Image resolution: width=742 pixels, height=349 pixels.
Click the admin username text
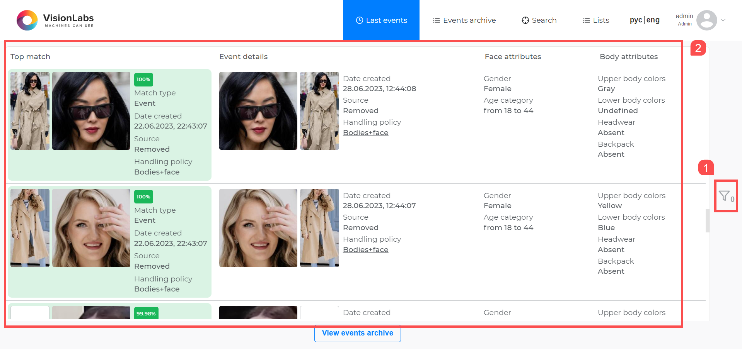tap(684, 16)
